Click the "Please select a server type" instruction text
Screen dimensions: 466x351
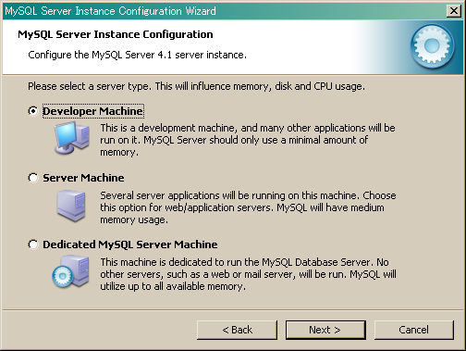[x=196, y=86]
